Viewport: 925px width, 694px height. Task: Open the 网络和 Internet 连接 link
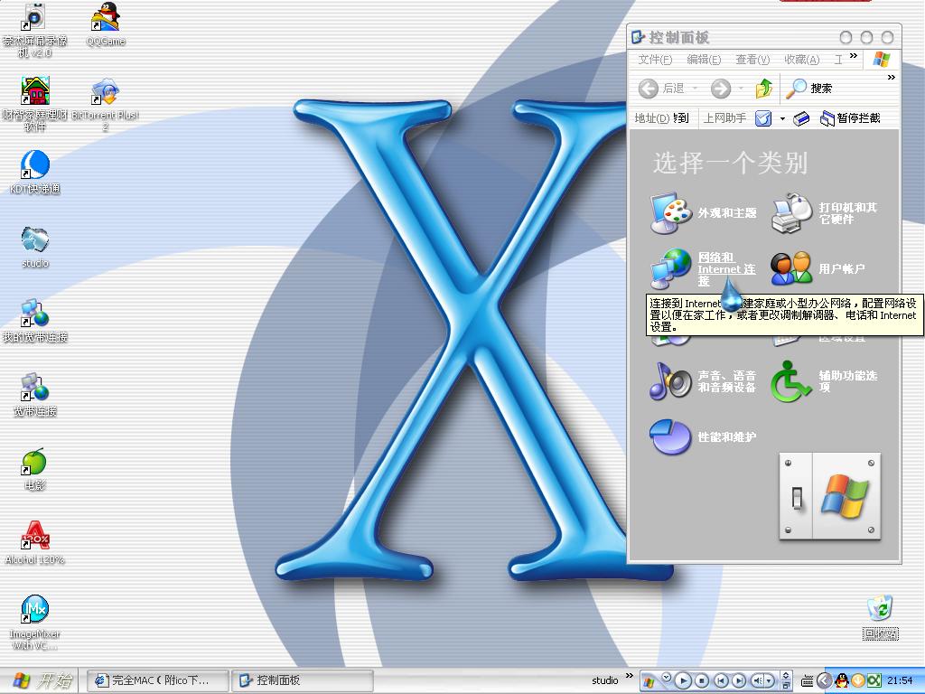pos(726,269)
